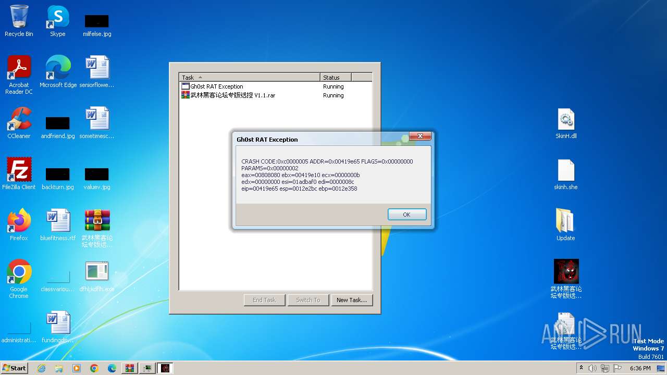Select the administrati... desktop file
The width and height of the screenshot is (667, 375).
tap(19, 332)
